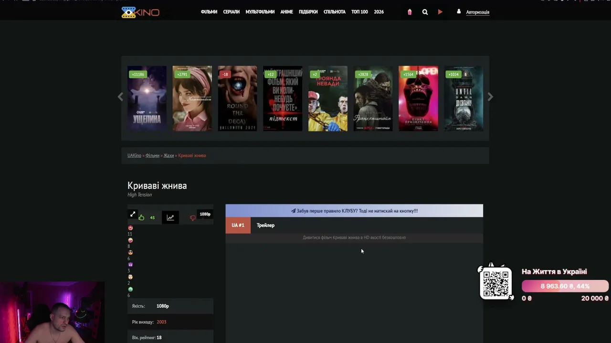611x343 pixels.
Task: Open the ПІДБІРКИ menu
Action: point(308,12)
